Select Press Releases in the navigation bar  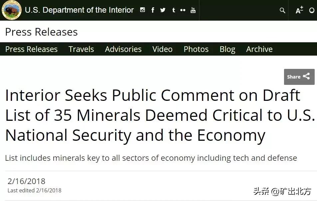point(31,49)
